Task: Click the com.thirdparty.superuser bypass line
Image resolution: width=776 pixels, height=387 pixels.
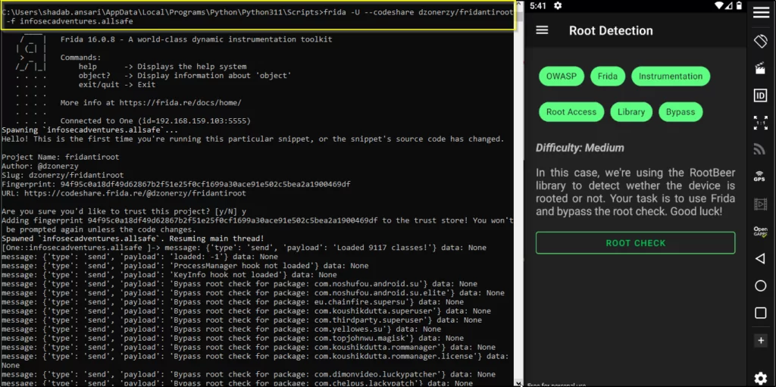Action: pyautogui.click(x=242, y=320)
